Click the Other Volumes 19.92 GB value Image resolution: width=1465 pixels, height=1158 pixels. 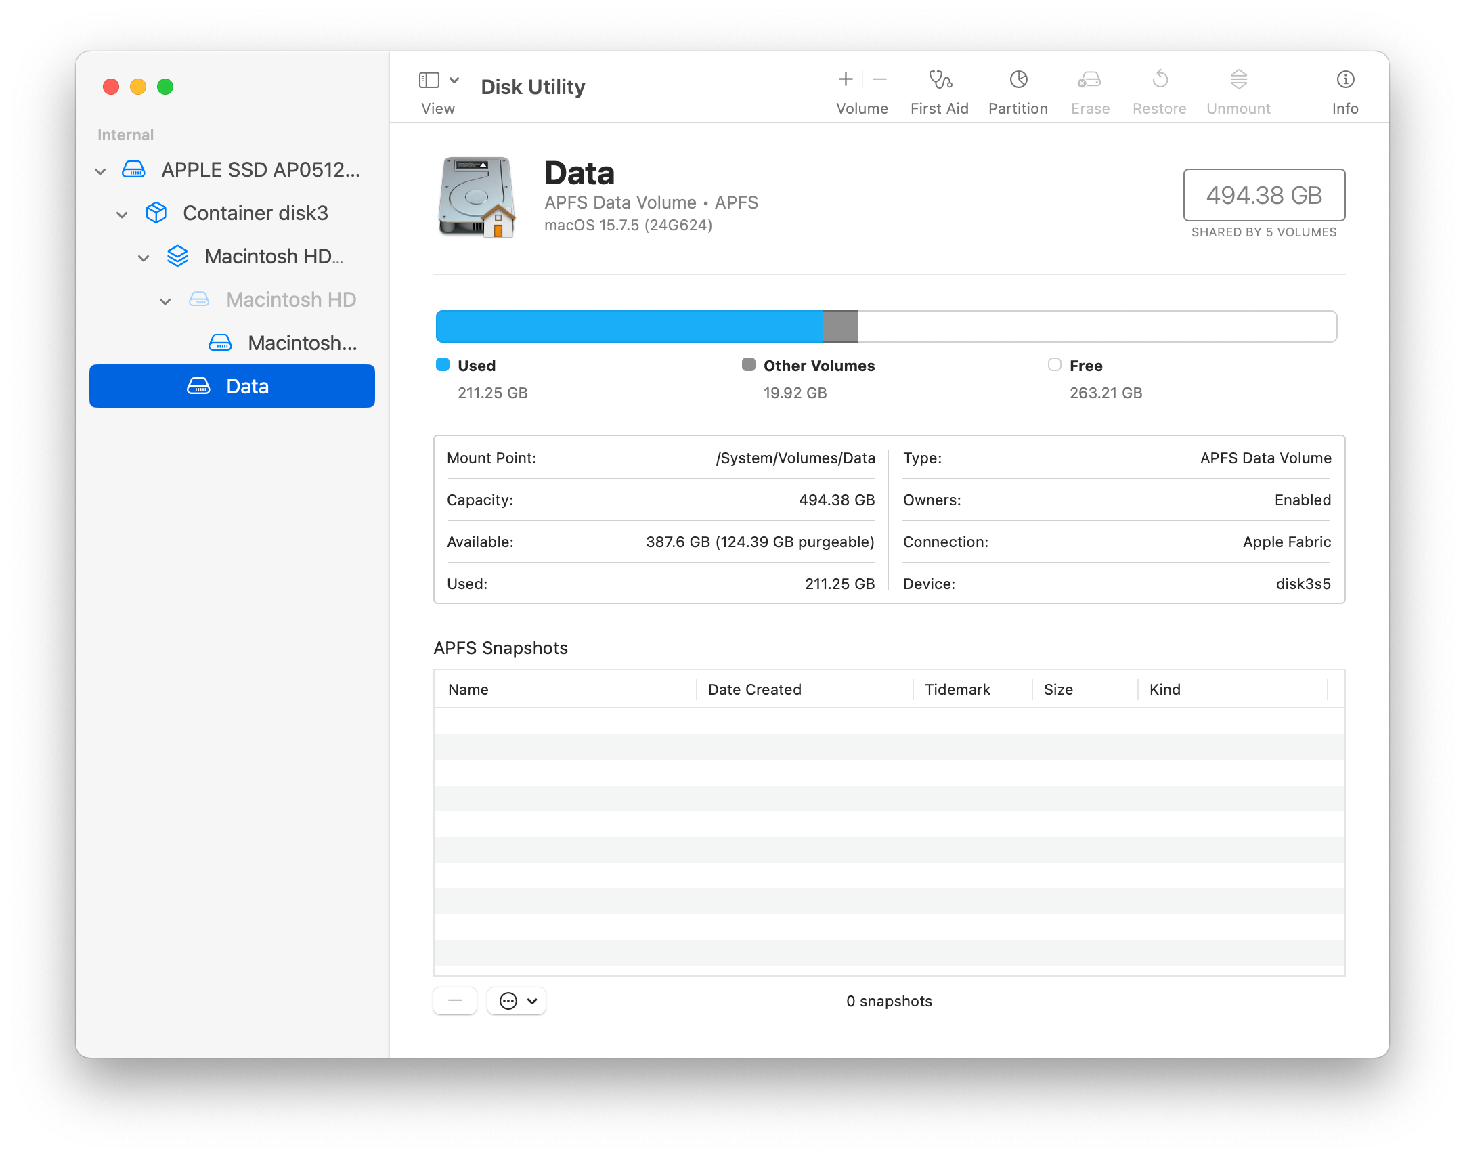click(x=795, y=393)
